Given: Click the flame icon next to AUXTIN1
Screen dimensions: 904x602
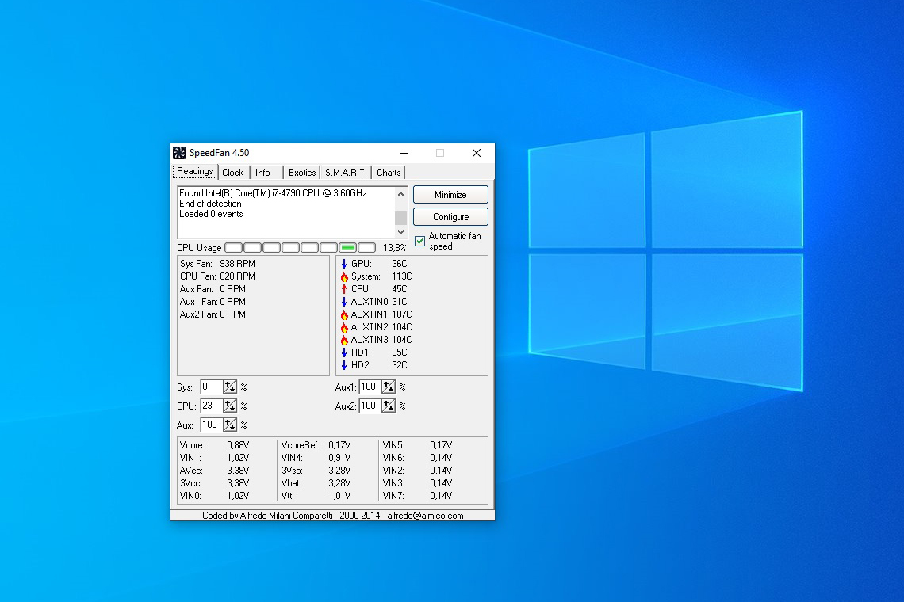Looking at the screenshot, I should (x=344, y=314).
